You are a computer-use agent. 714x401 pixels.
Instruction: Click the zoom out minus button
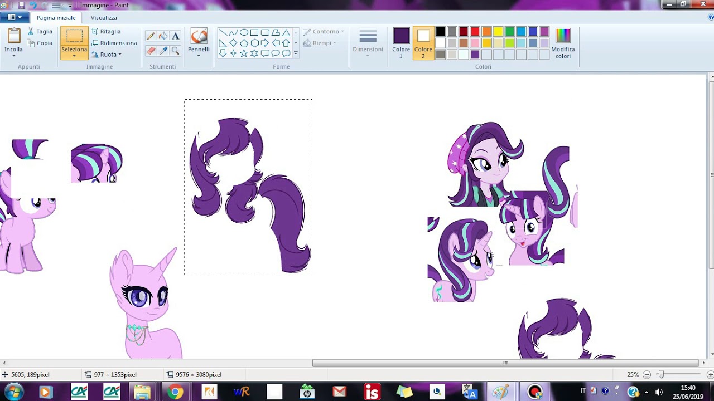[x=647, y=375]
